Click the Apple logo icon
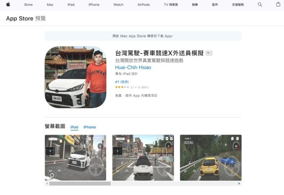284x195 pixels. 8,4
